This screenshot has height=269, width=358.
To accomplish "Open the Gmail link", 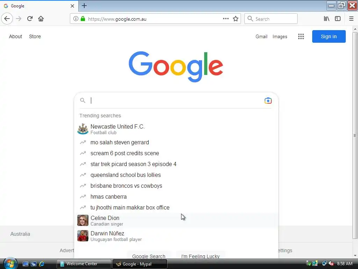I will pos(262,36).
